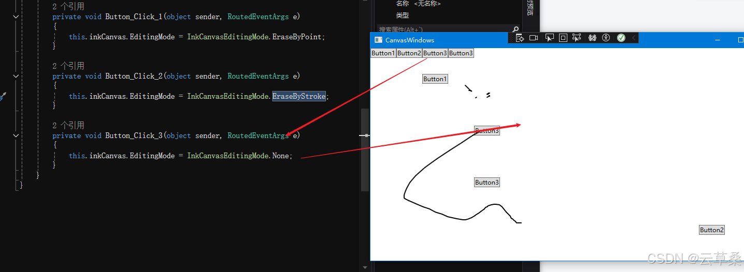Click the CanvasWindows title text

pos(410,40)
